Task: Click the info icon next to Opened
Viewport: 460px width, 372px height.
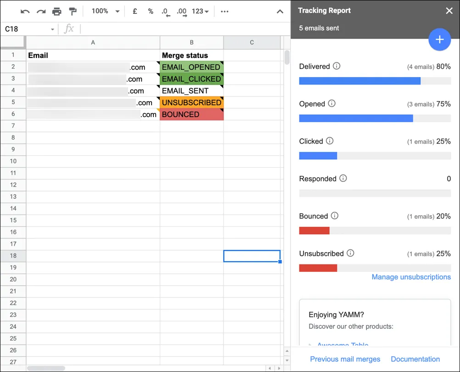Action: click(x=331, y=103)
